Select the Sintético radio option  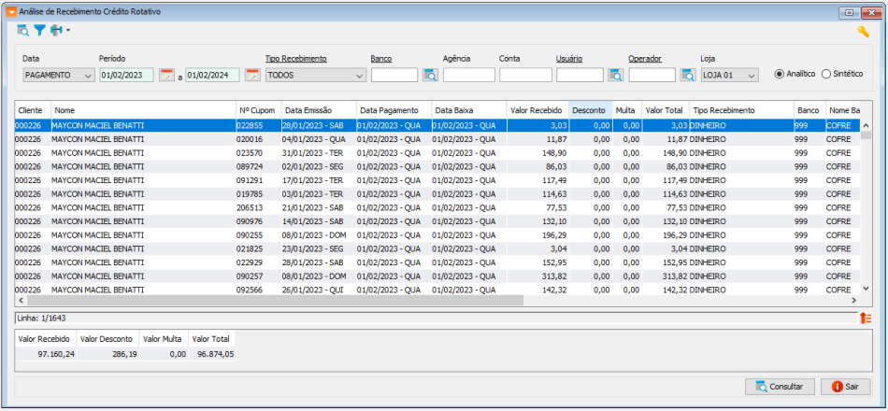click(825, 74)
